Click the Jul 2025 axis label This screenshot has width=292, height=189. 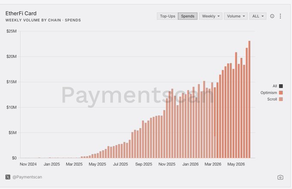[121, 164]
